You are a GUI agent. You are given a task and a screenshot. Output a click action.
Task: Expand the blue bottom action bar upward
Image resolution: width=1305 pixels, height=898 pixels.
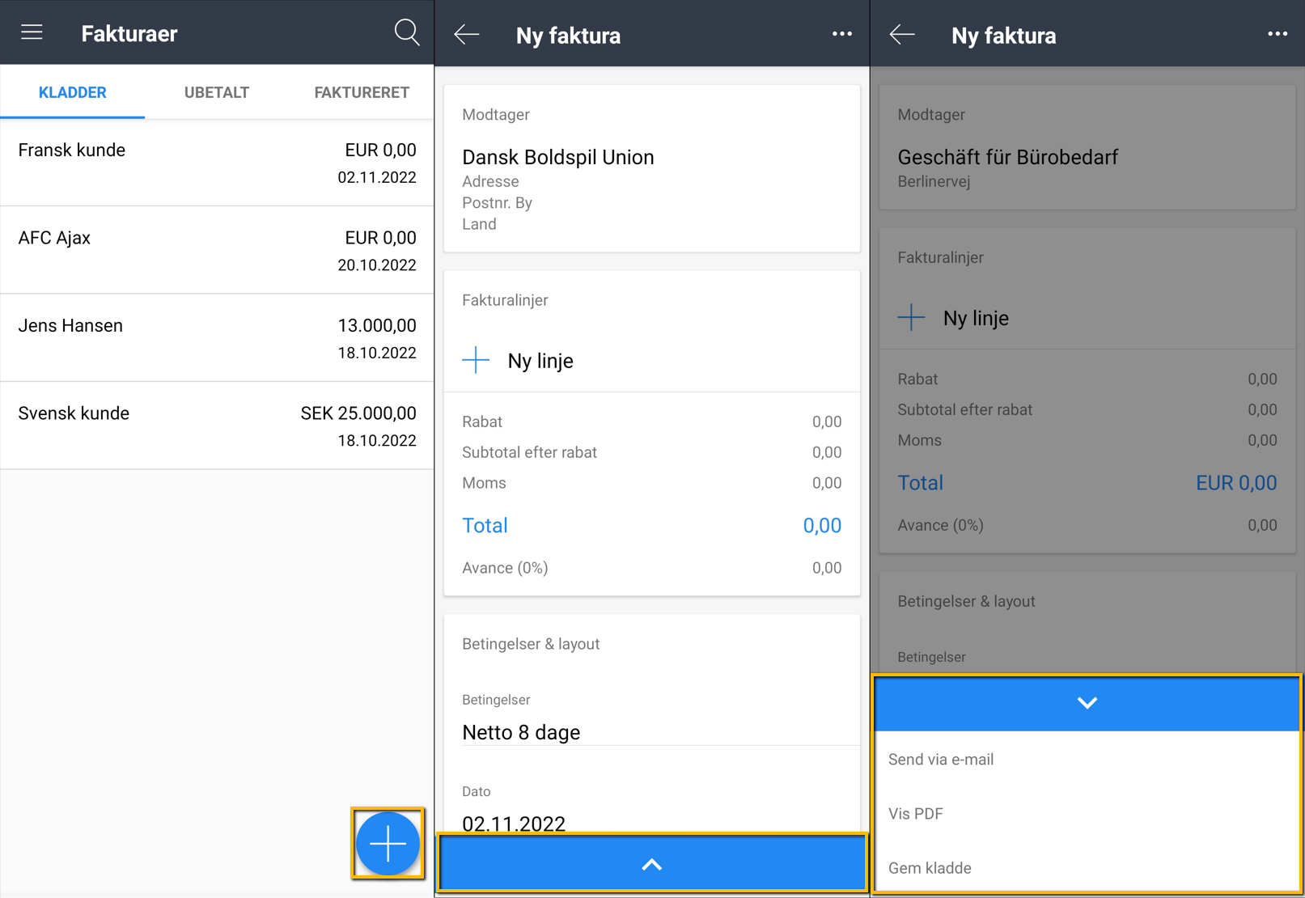coord(651,864)
